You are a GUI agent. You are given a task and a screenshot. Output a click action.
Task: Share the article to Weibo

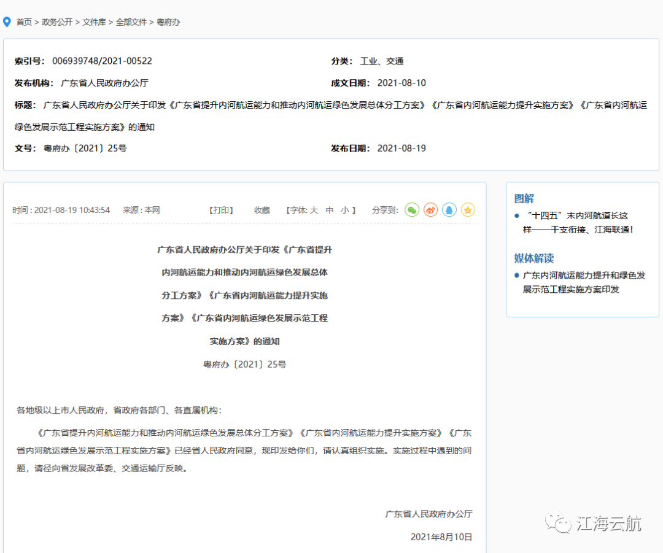click(x=430, y=210)
